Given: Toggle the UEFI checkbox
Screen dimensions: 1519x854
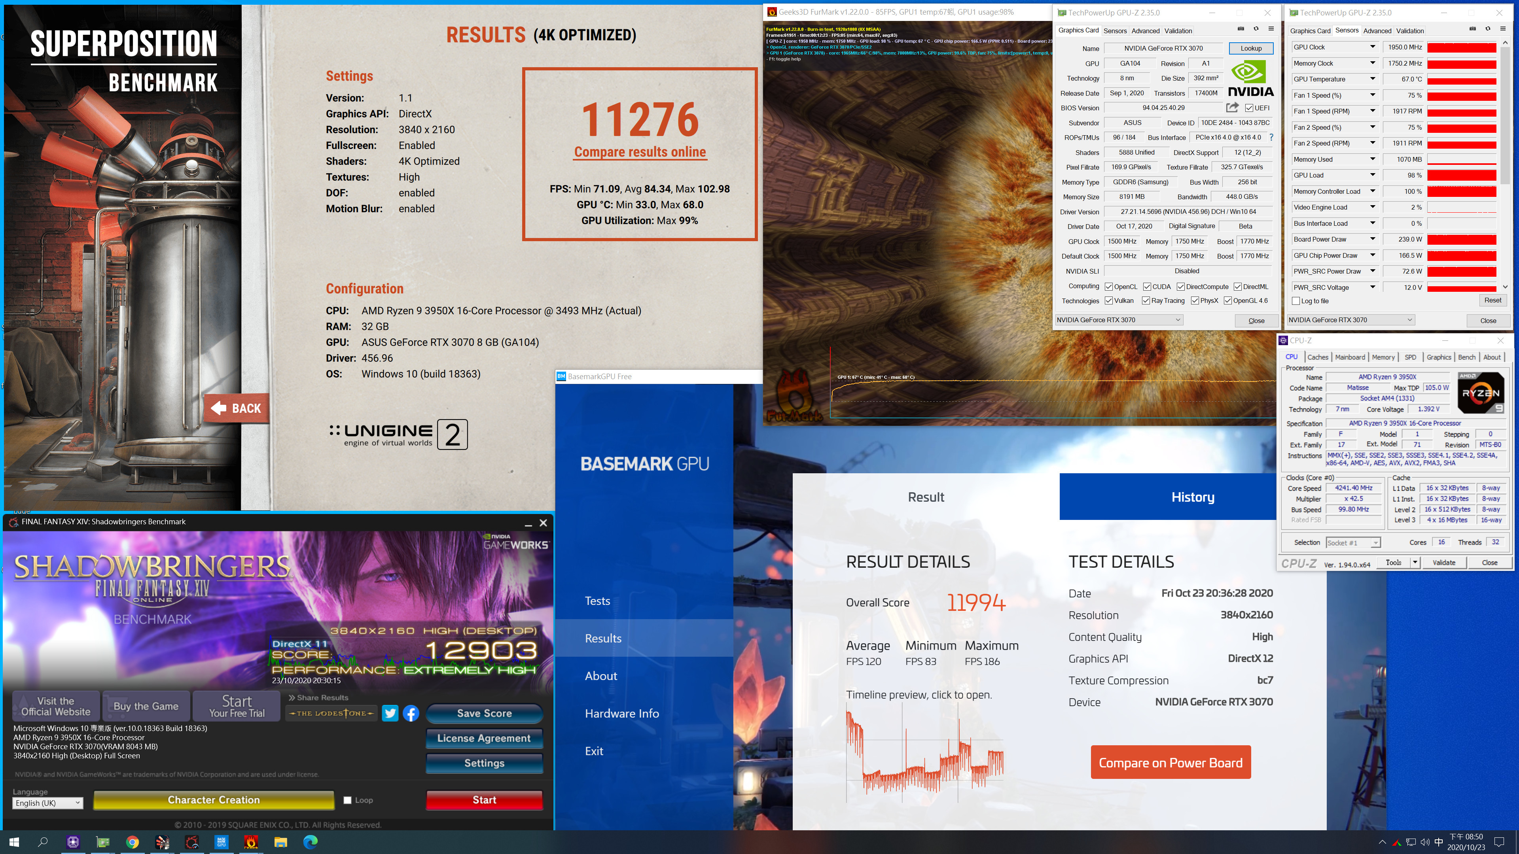Looking at the screenshot, I should 1249,108.
